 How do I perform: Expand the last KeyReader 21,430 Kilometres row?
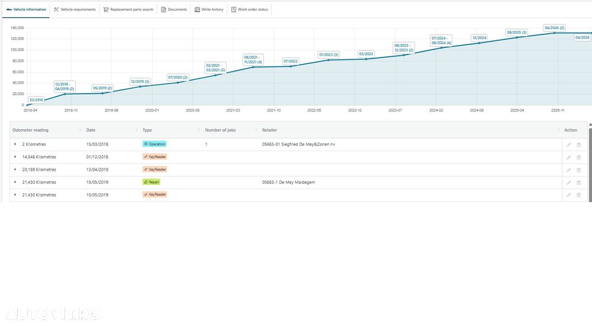[x=15, y=195]
